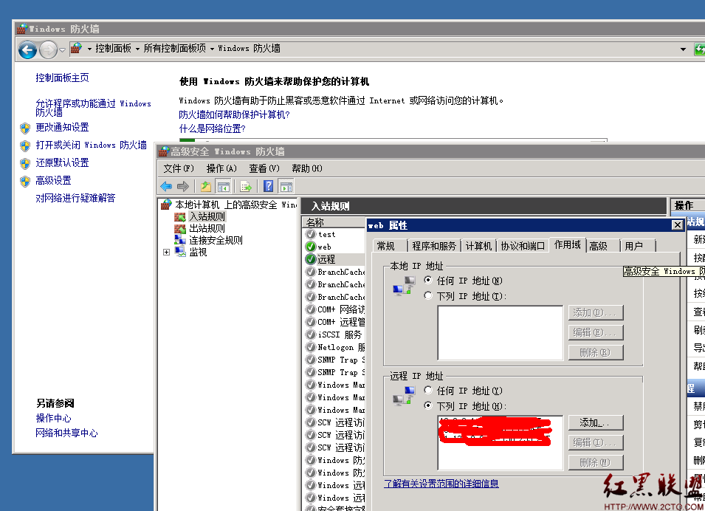Click the blue help question mark icon
Screen dimensions: 705x511
click(269, 187)
